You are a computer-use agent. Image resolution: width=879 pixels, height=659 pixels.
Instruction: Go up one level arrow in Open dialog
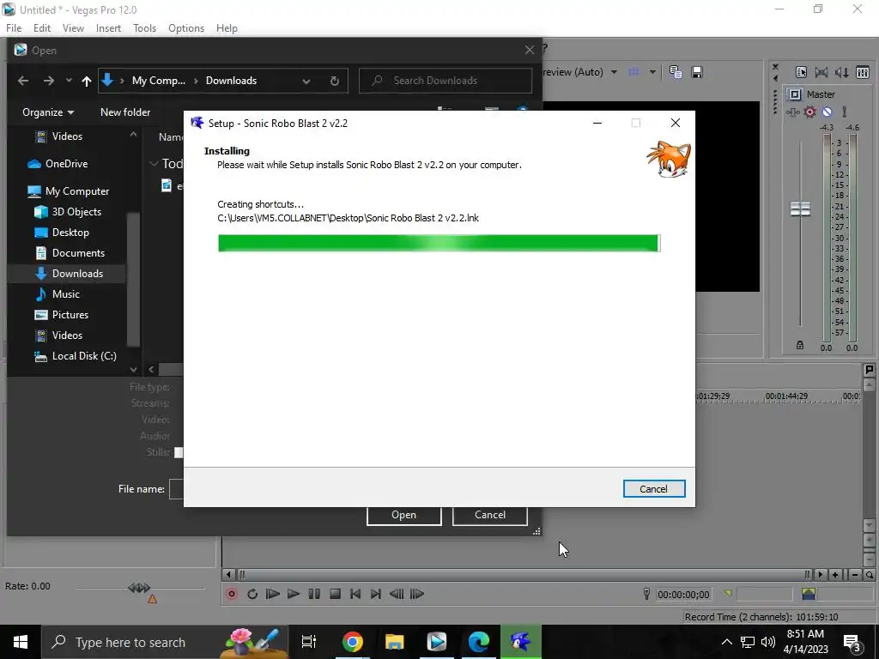pyautogui.click(x=87, y=81)
